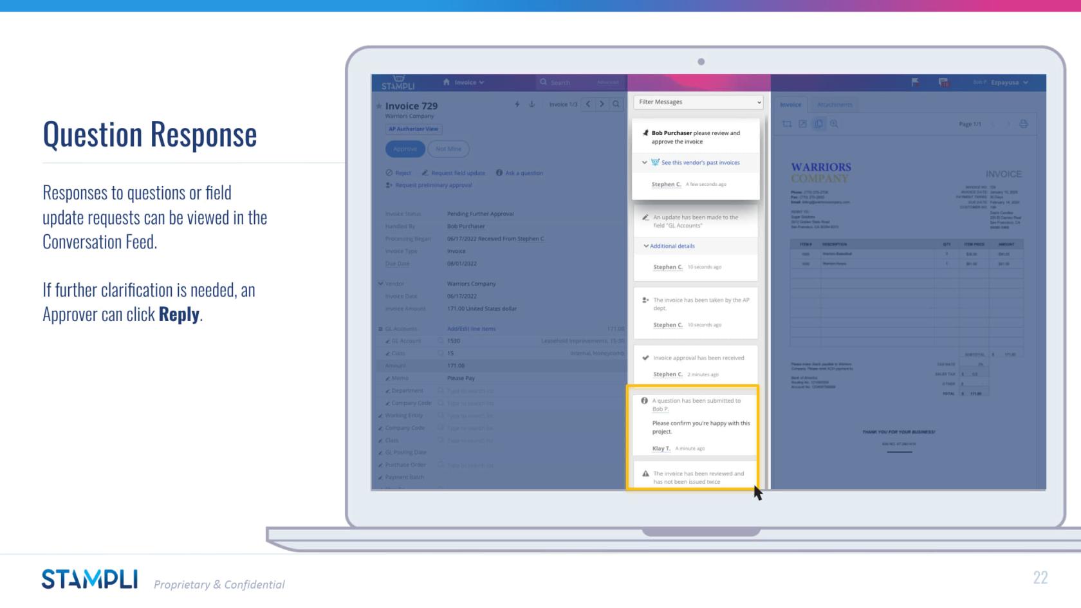Click the home icon in Stampli header
The width and height of the screenshot is (1081, 608).
coord(447,82)
